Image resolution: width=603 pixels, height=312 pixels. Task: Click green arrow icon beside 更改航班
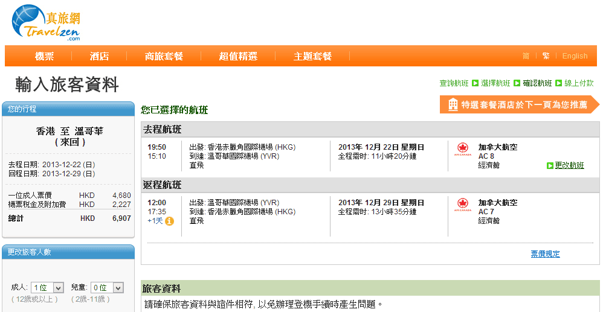(550, 165)
